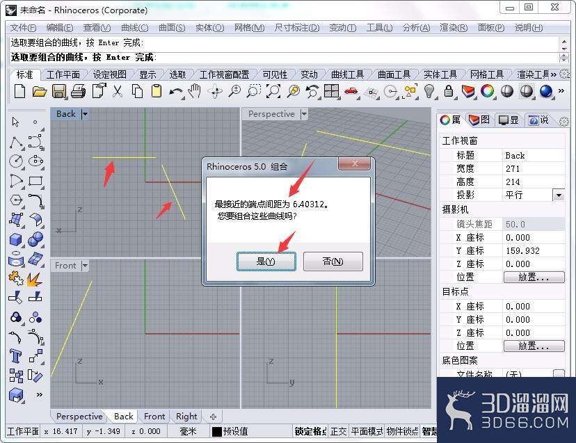The height and width of the screenshot is (443, 576).
Task: Select the Circle tool in left sidebar
Action: click(16, 161)
